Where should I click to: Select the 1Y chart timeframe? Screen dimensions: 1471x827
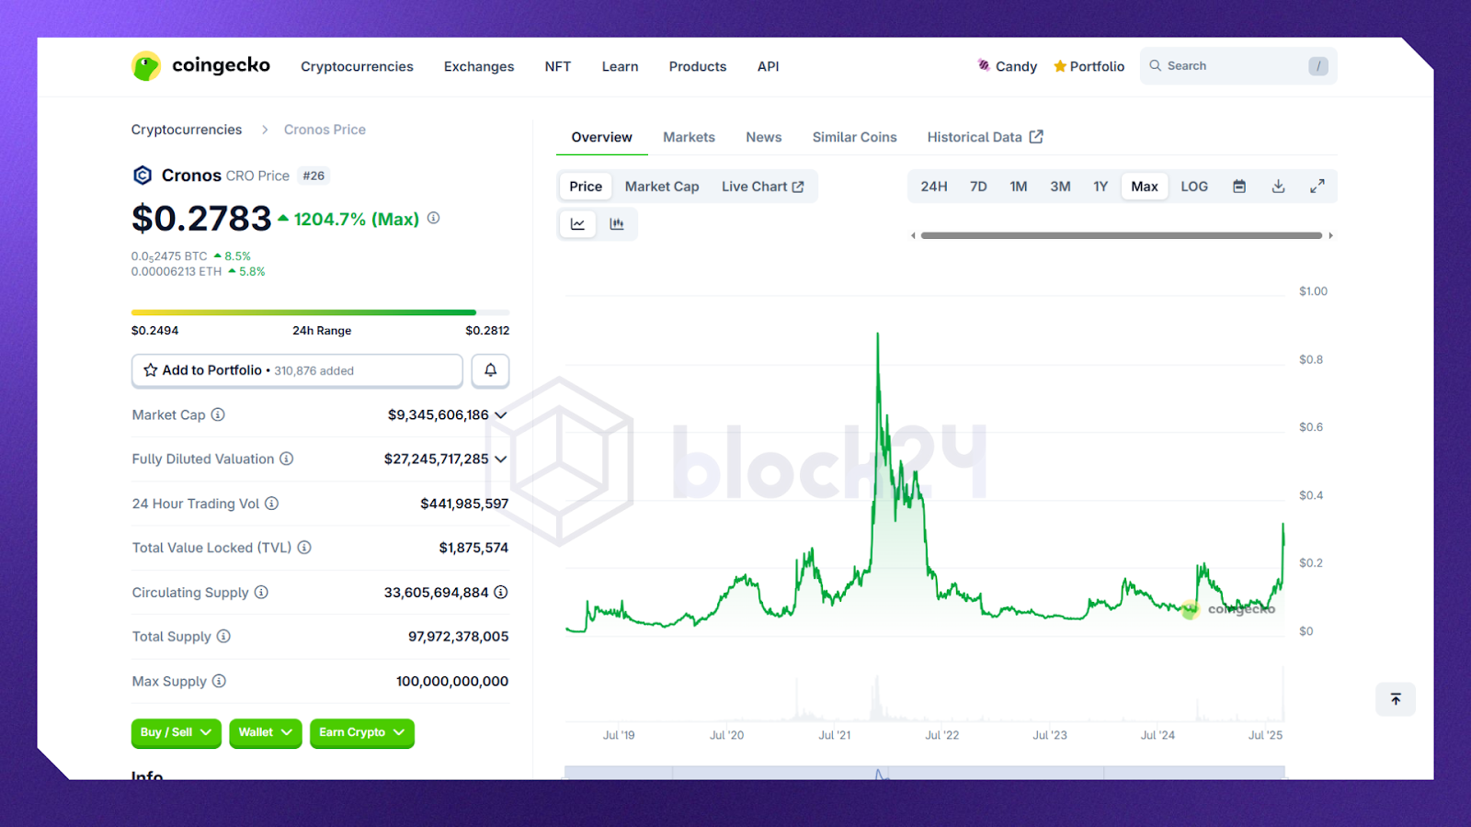pos(1100,187)
